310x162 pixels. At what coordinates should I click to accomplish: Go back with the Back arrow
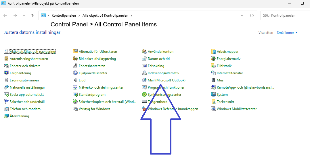pyautogui.click(x=5, y=15)
